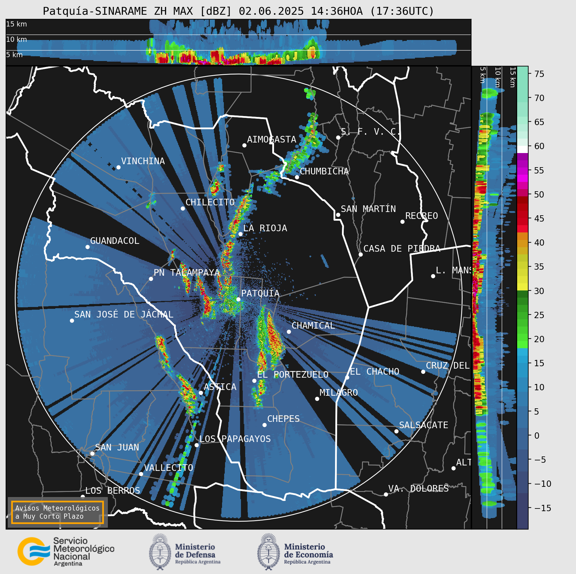576x574 pixels.
Task: Click the L. MANS label
Action: (453, 270)
